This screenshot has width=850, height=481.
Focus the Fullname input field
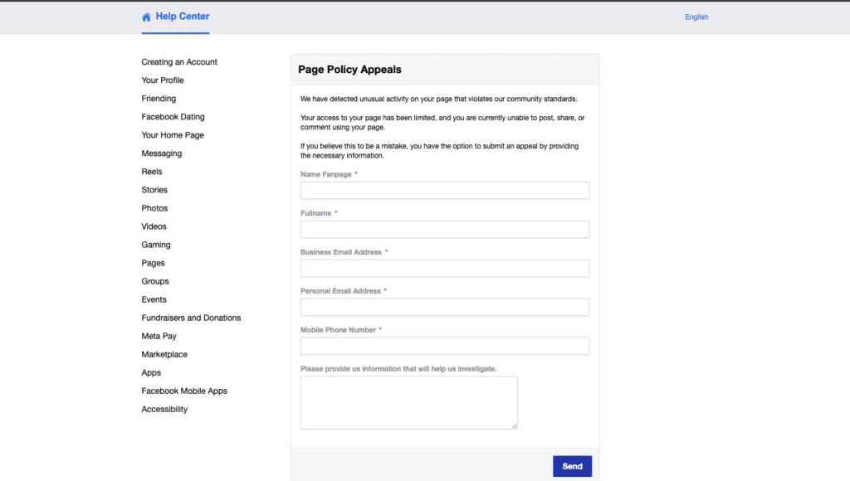445,229
